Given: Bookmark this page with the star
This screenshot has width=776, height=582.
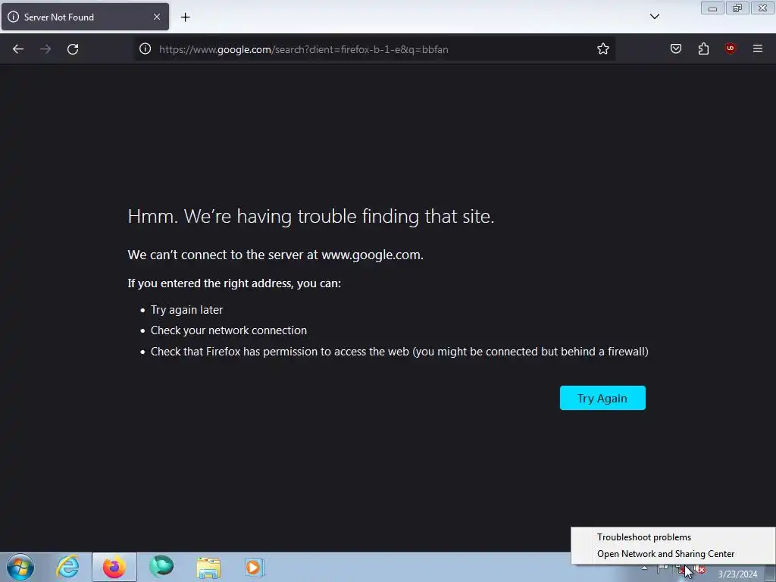Looking at the screenshot, I should click(x=602, y=49).
